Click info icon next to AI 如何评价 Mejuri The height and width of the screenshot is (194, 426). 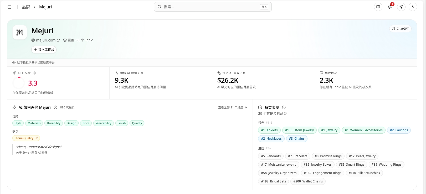(55, 107)
